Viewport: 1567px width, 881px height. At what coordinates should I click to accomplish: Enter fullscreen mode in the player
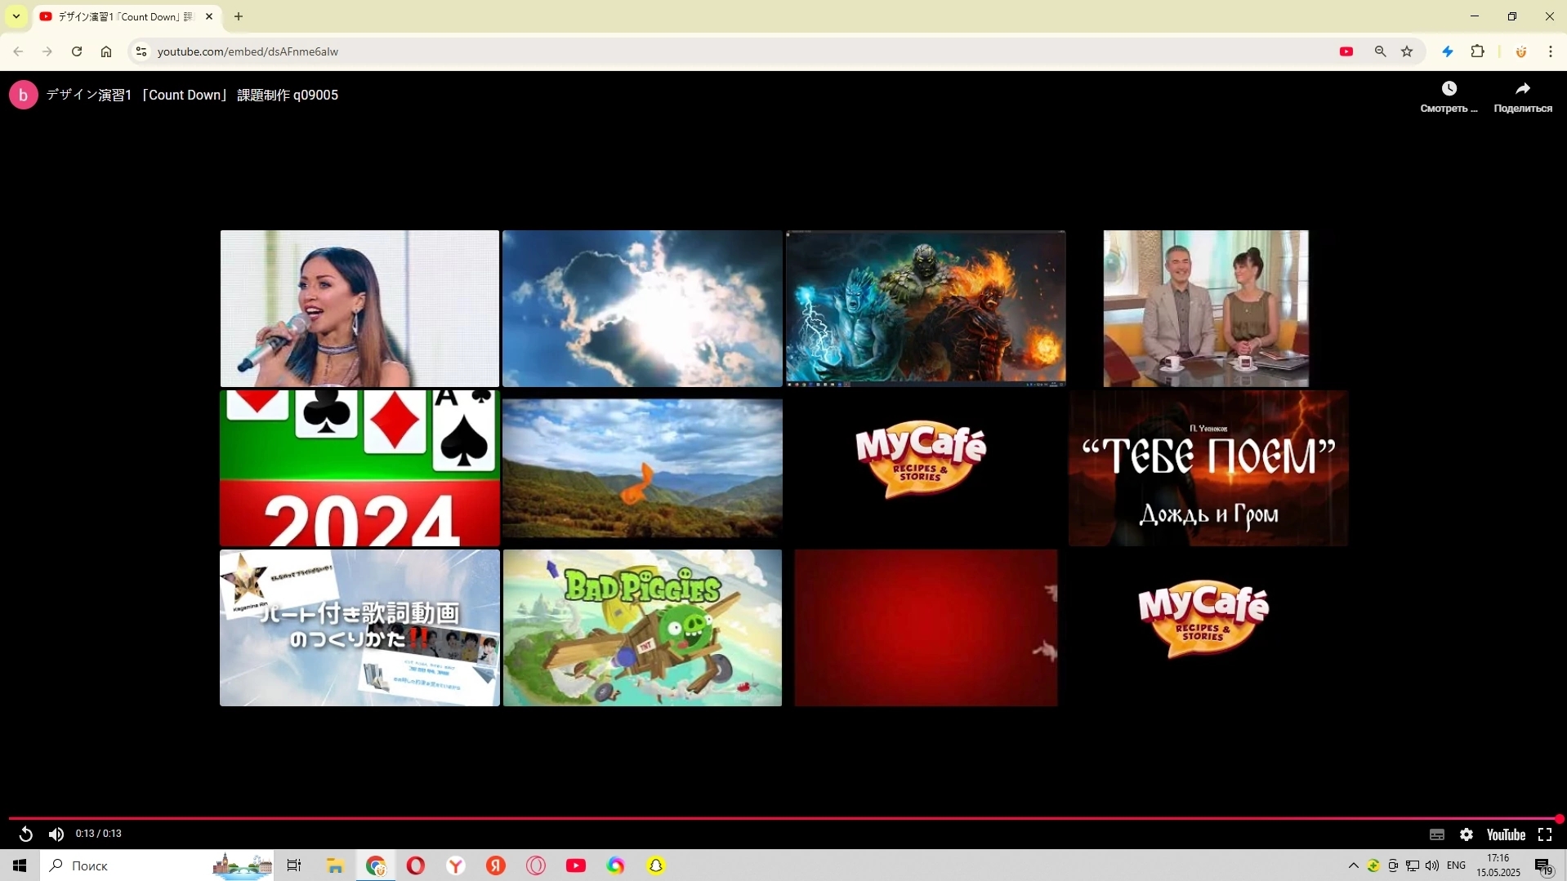click(1545, 834)
